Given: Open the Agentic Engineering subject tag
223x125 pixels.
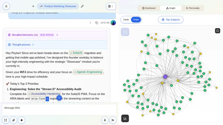Looking at the screenshot, I should point(88,72).
